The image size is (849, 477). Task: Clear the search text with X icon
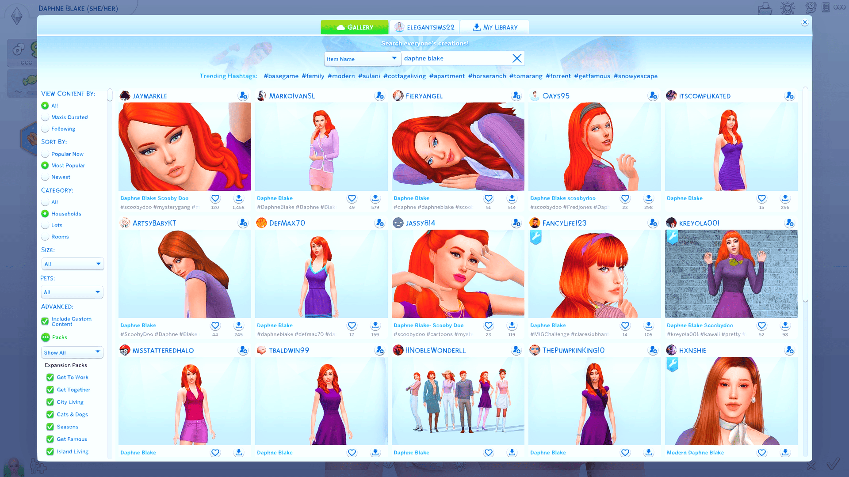coord(517,58)
